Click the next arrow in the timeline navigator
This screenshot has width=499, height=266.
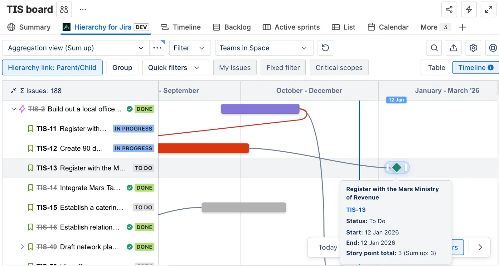[x=480, y=247]
